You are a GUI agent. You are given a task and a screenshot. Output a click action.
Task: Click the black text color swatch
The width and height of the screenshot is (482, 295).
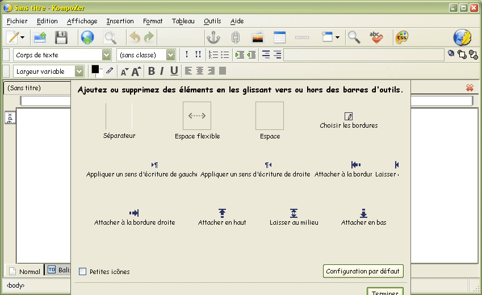95,69
